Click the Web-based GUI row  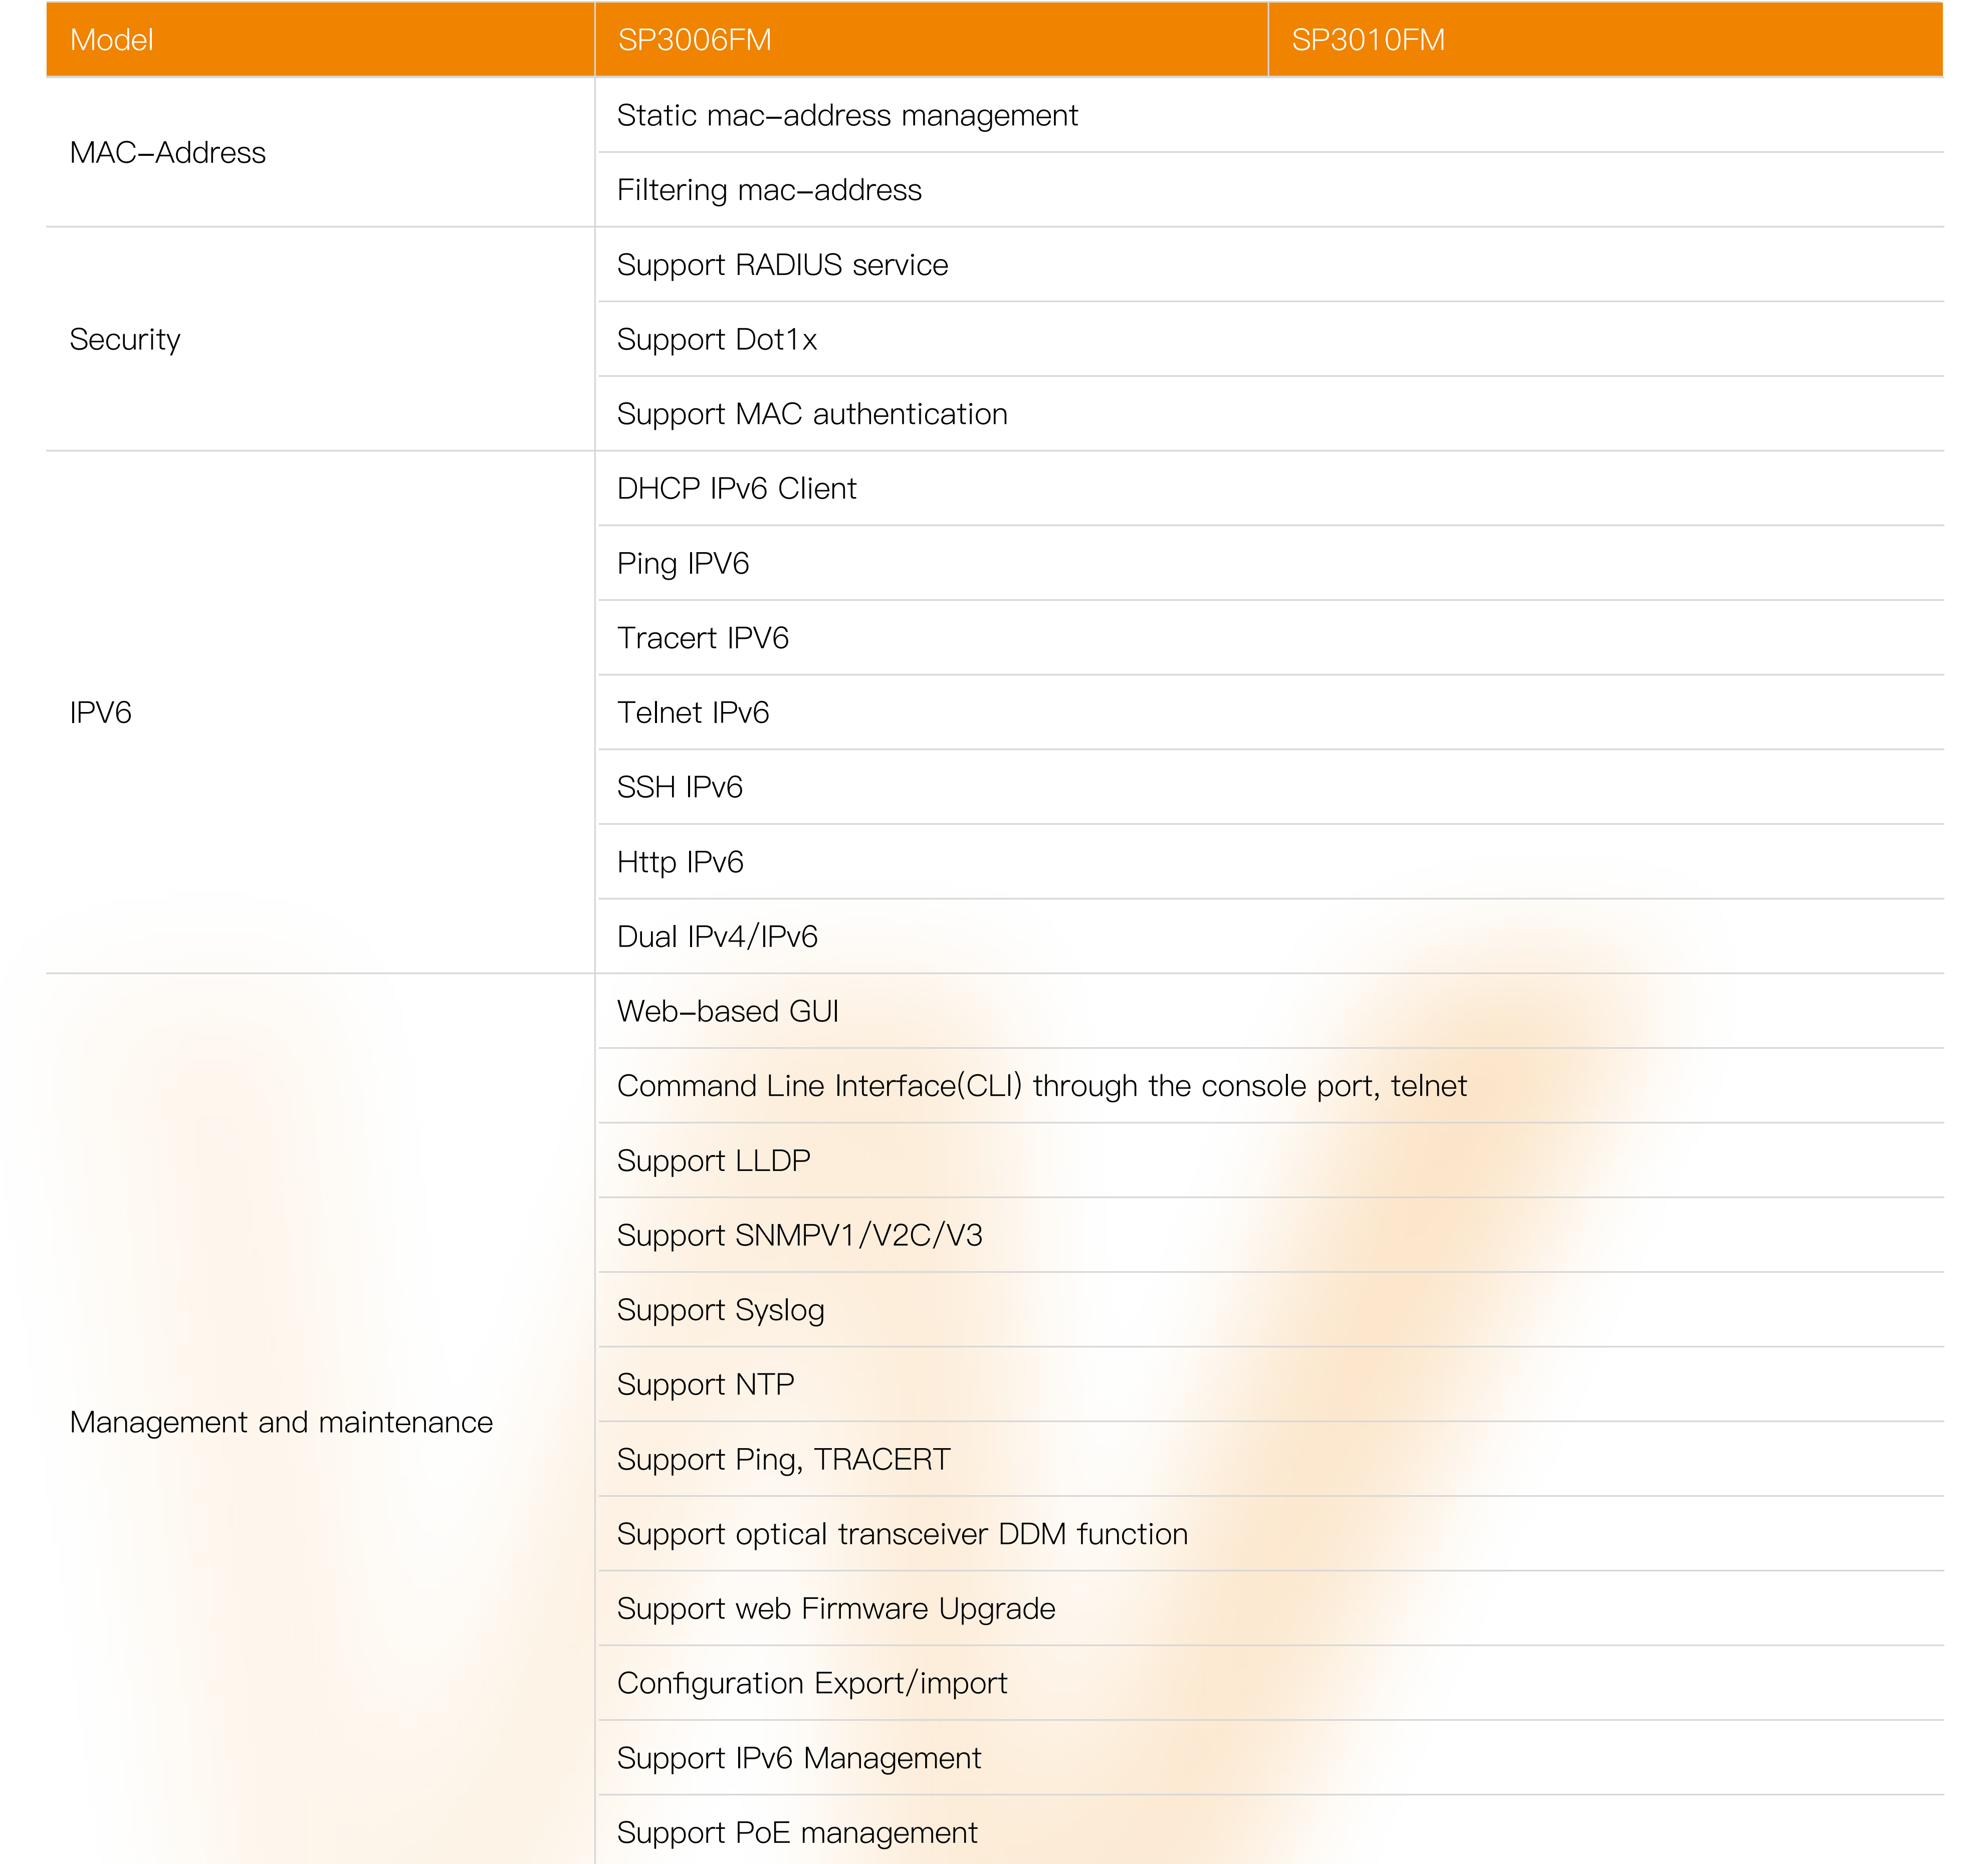[x=727, y=1012]
